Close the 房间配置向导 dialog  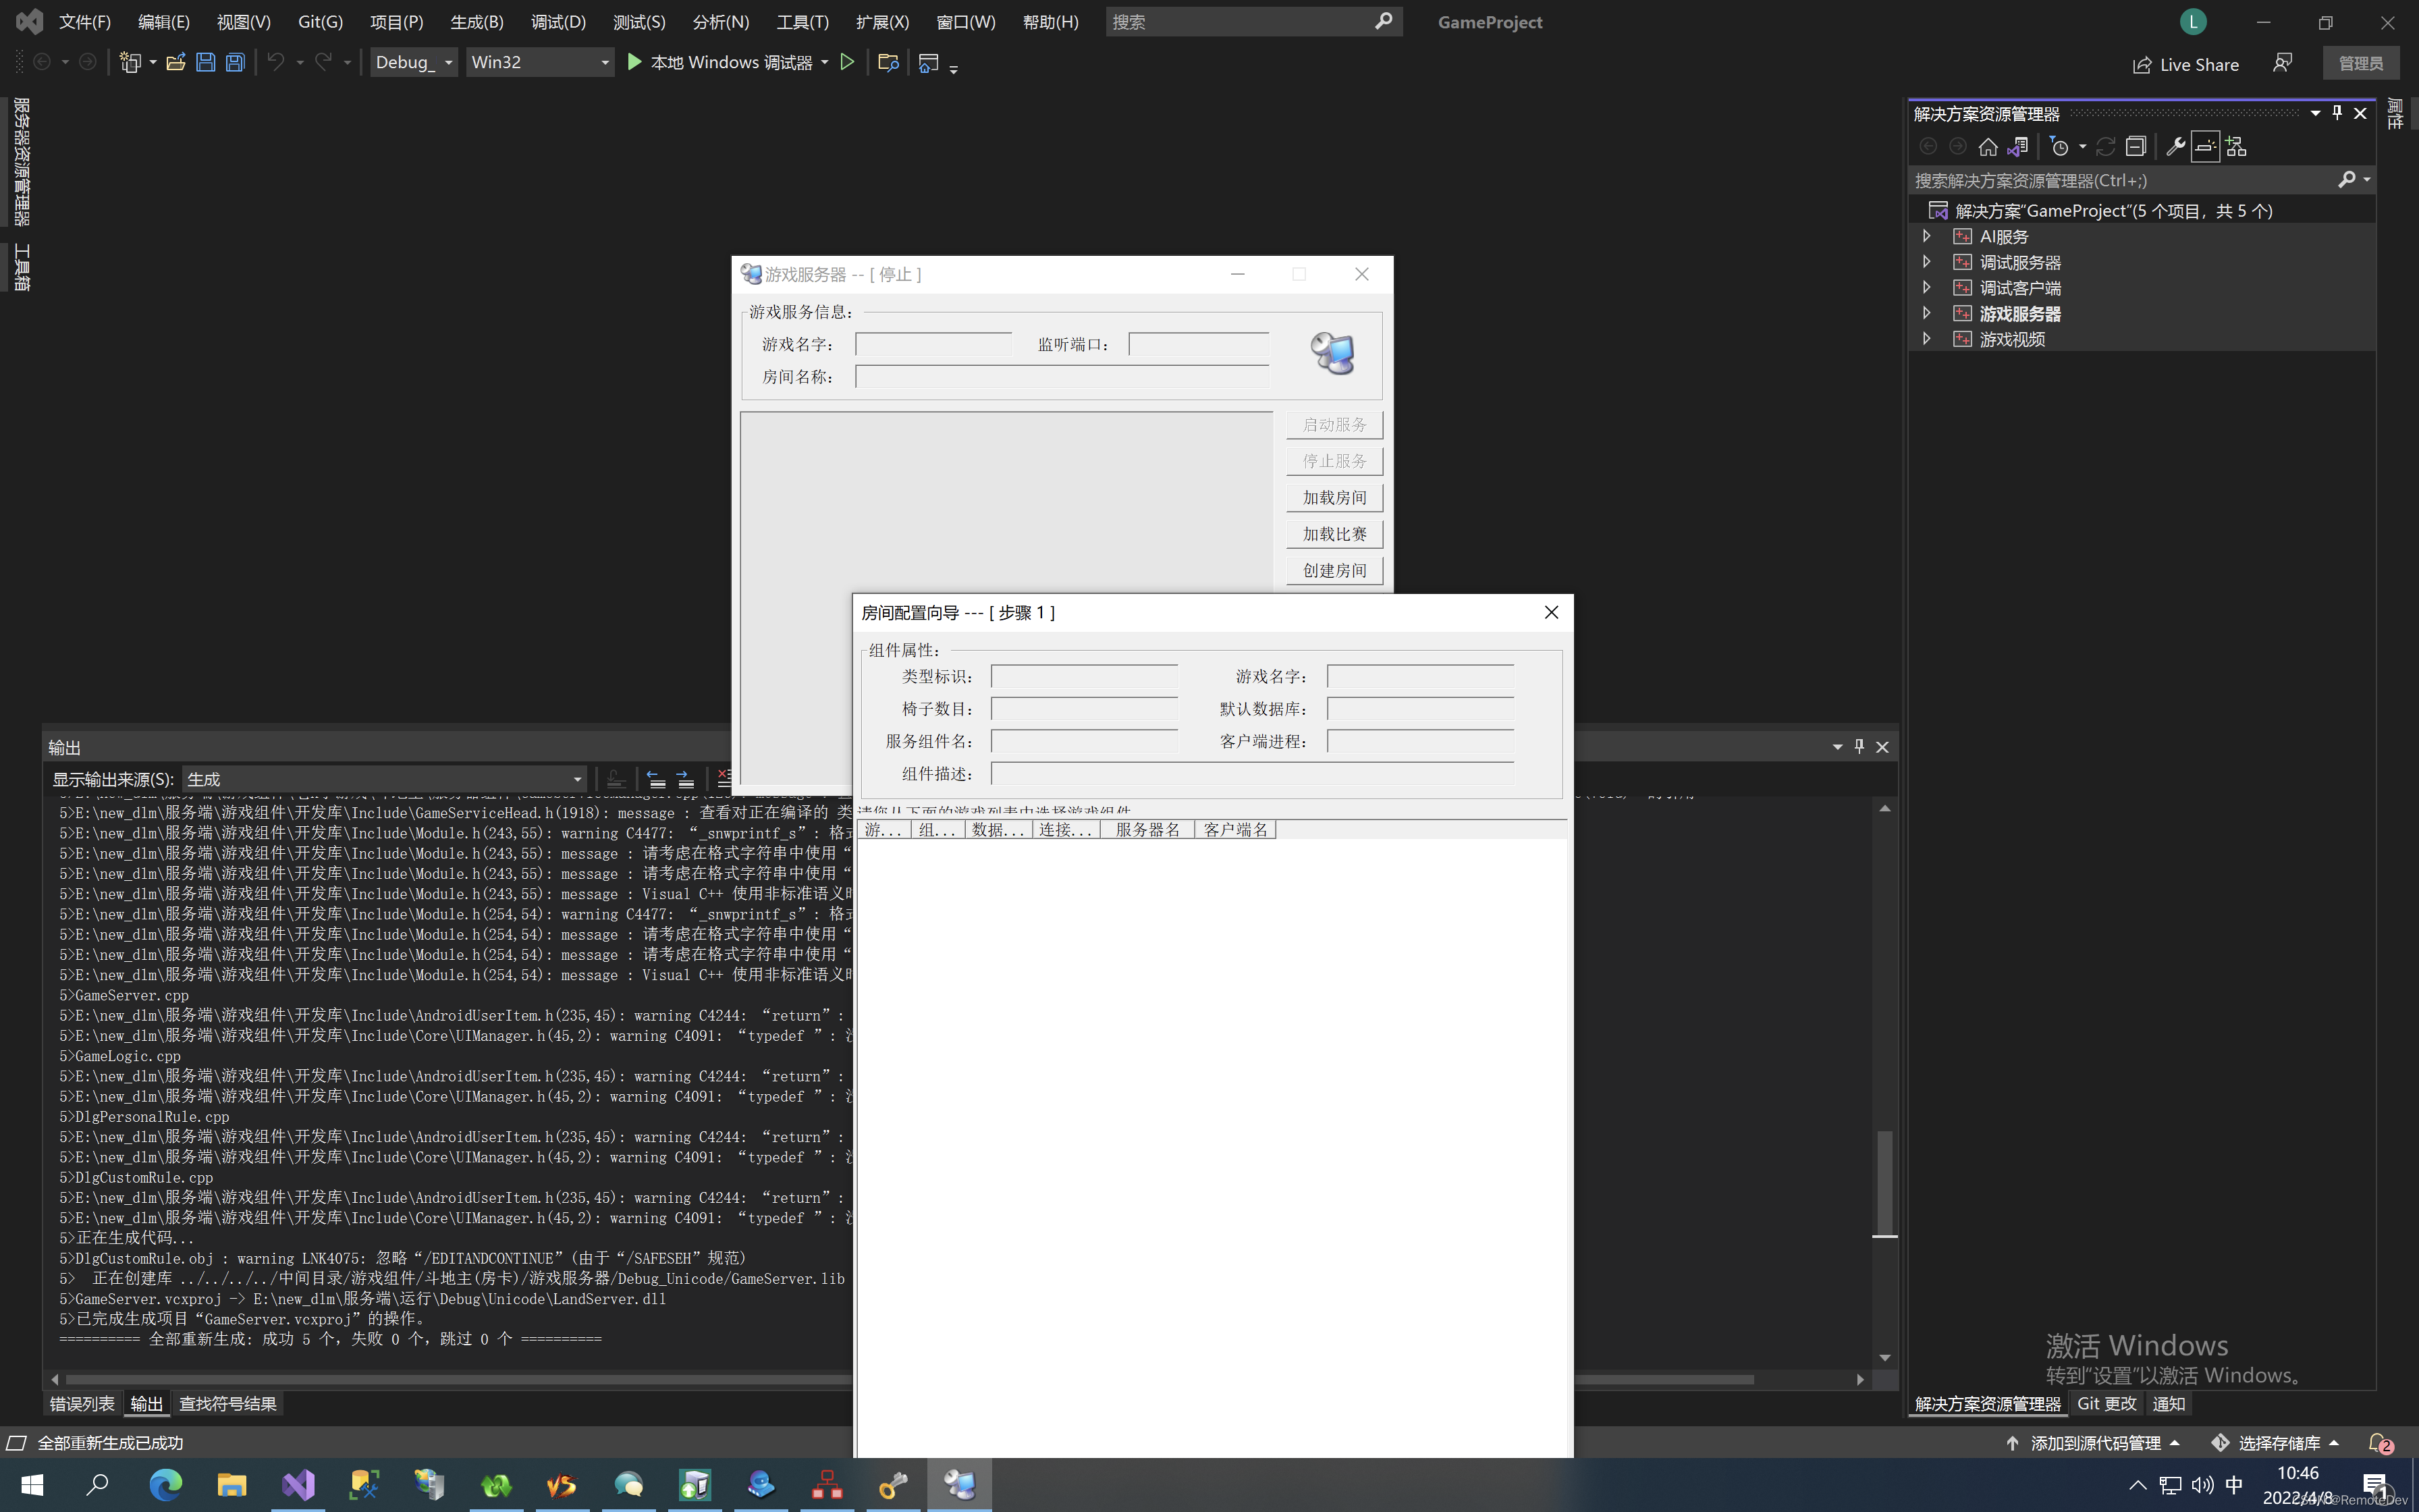[1551, 612]
